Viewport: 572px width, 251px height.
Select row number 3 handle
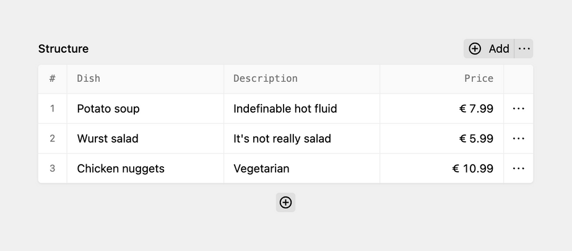pyautogui.click(x=53, y=169)
